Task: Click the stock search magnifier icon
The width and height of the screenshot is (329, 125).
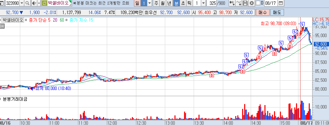Action: [x=27, y=3]
